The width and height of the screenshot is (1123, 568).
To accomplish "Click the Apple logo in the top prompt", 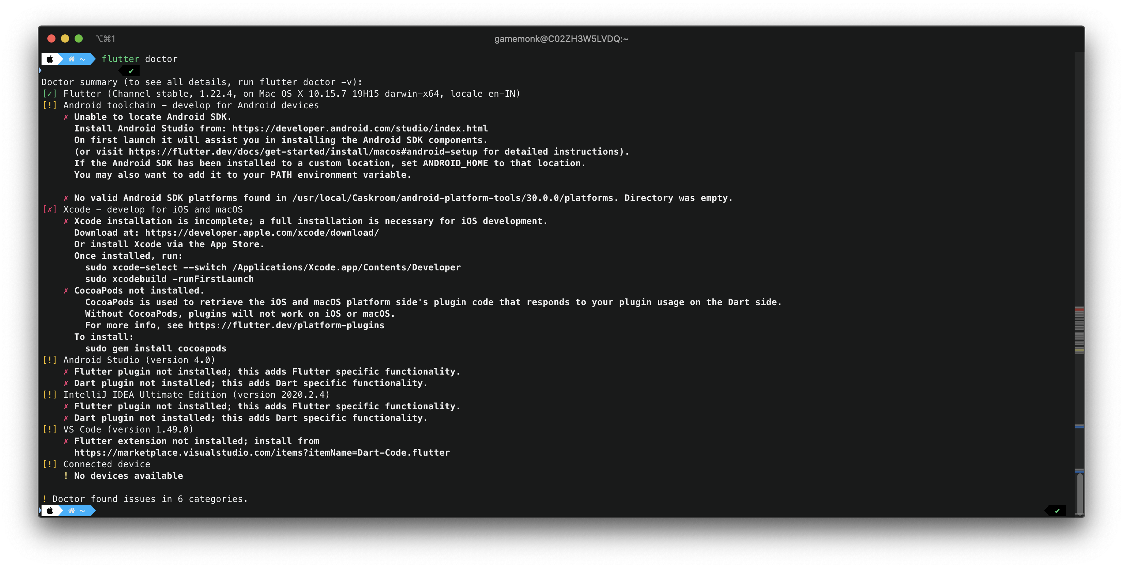I will 50,59.
